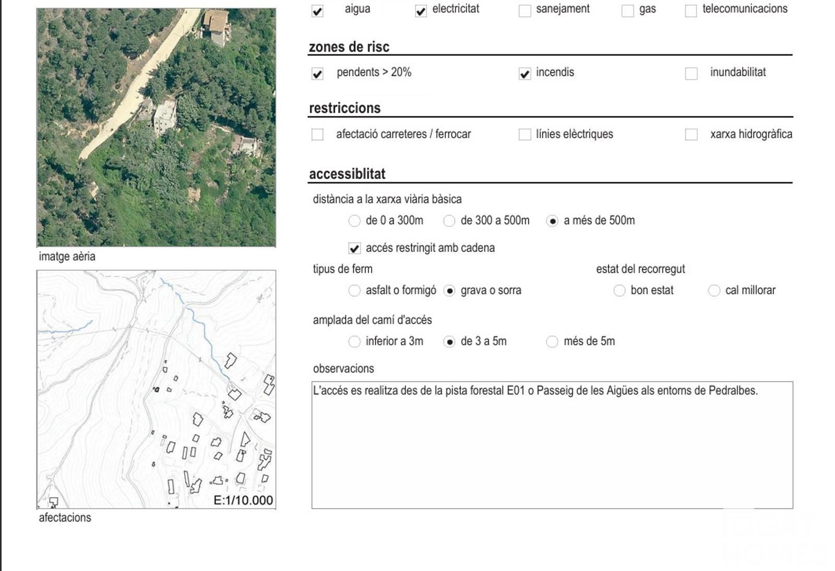Tick the xarxa hidrogràfica checkbox

[x=691, y=135]
